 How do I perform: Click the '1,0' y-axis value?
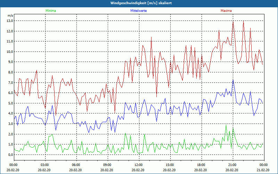(x=11, y=144)
